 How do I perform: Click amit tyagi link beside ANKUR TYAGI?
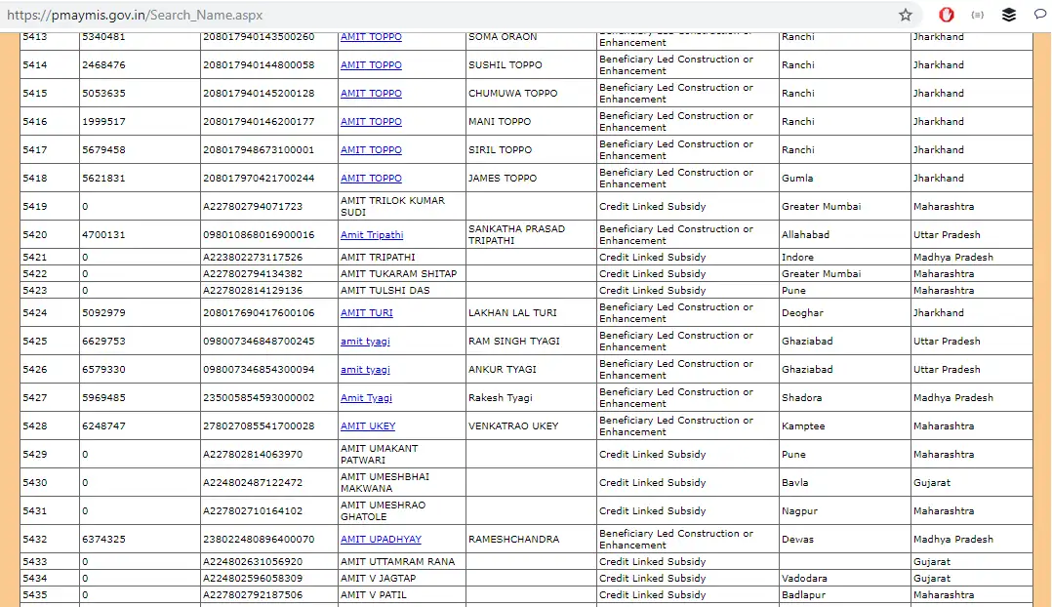click(x=365, y=370)
